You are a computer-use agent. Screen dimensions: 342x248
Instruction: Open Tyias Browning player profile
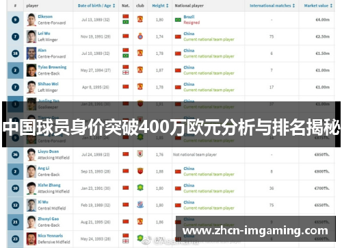pyautogui.click(x=52, y=67)
